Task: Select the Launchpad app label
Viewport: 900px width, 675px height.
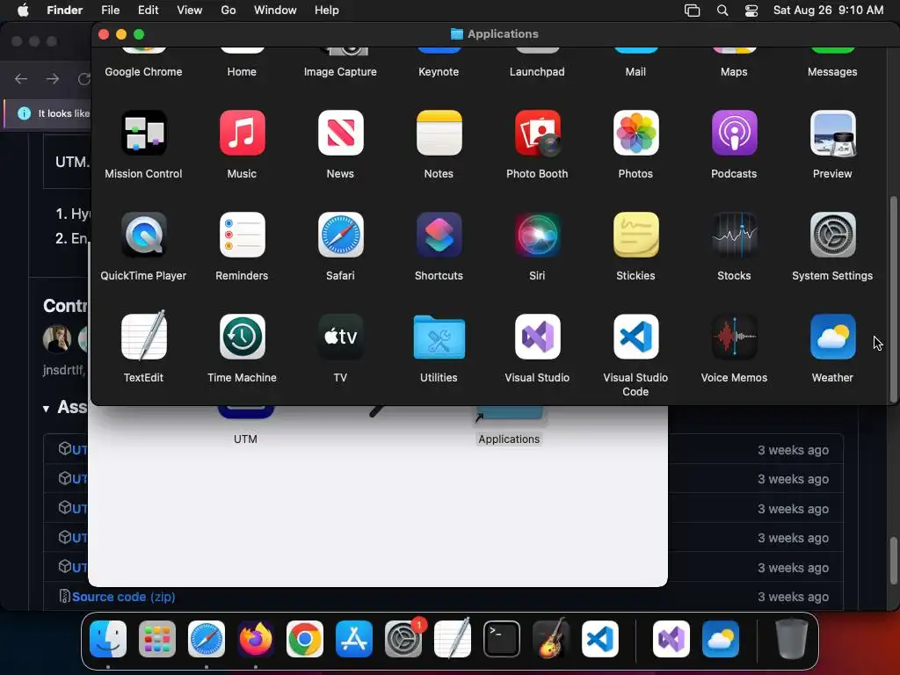Action: pyautogui.click(x=537, y=72)
